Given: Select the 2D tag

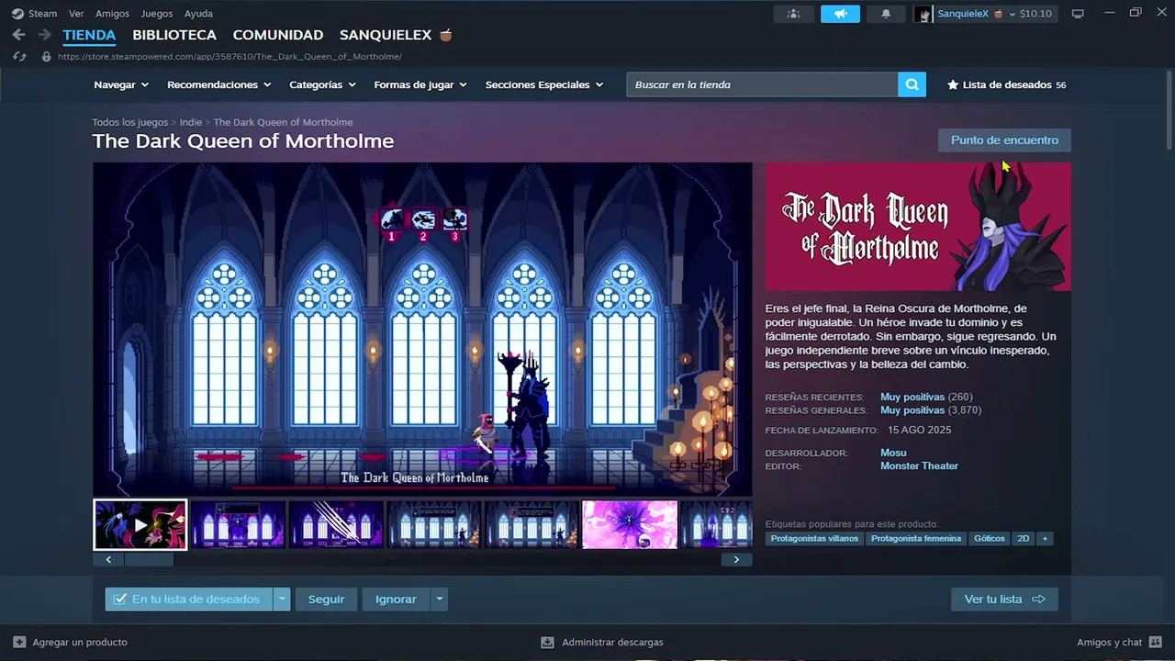Looking at the screenshot, I should point(1023,539).
